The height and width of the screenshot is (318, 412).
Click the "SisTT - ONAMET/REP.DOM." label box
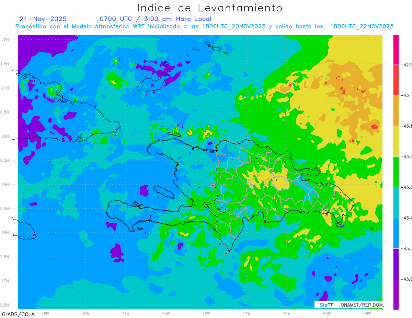click(350, 305)
